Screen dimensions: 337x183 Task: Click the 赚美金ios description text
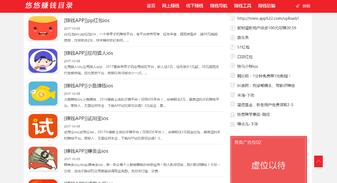[x=142, y=168]
